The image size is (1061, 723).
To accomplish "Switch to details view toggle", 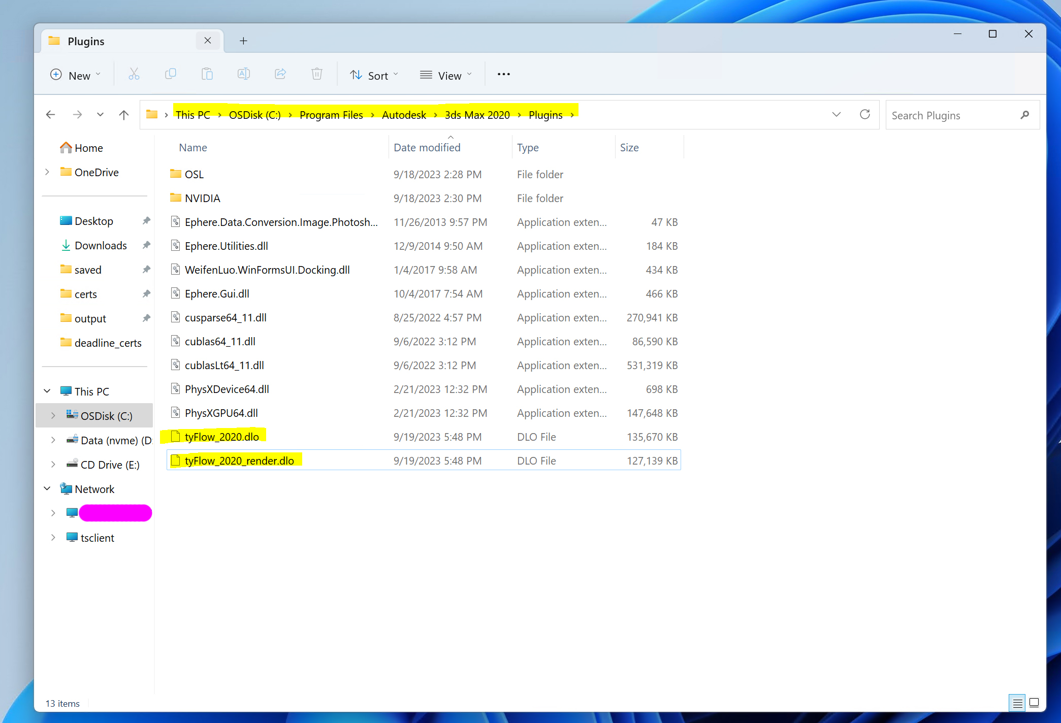I will [1017, 703].
